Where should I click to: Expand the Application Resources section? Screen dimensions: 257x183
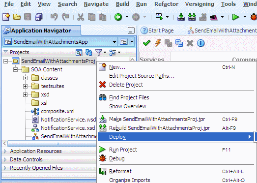[5, 151]
